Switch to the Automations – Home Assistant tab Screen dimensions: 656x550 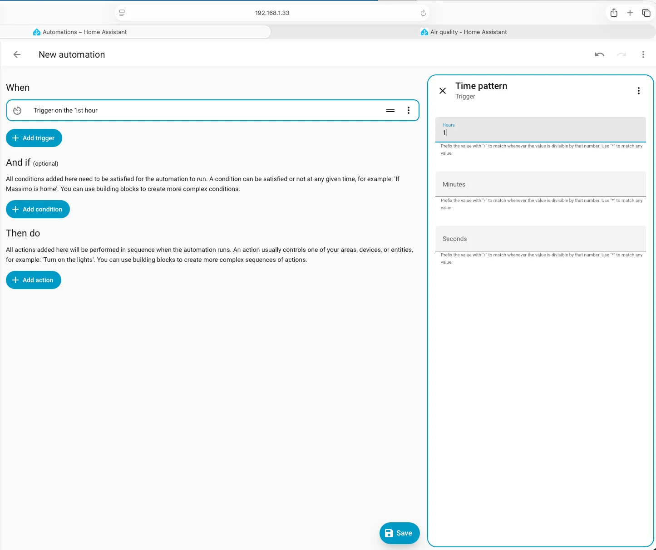(x=135, y=32)
